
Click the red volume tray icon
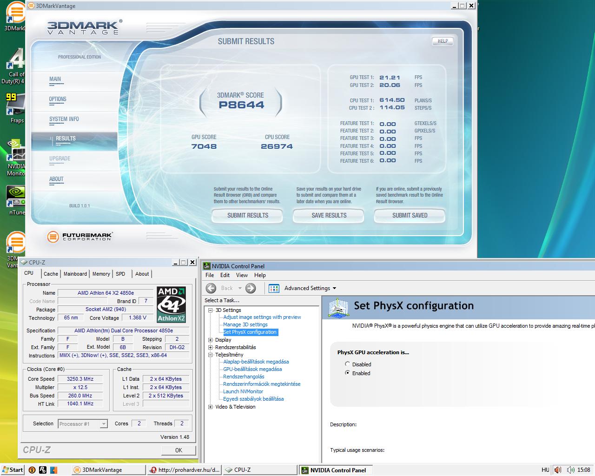(x=557, y=470)
